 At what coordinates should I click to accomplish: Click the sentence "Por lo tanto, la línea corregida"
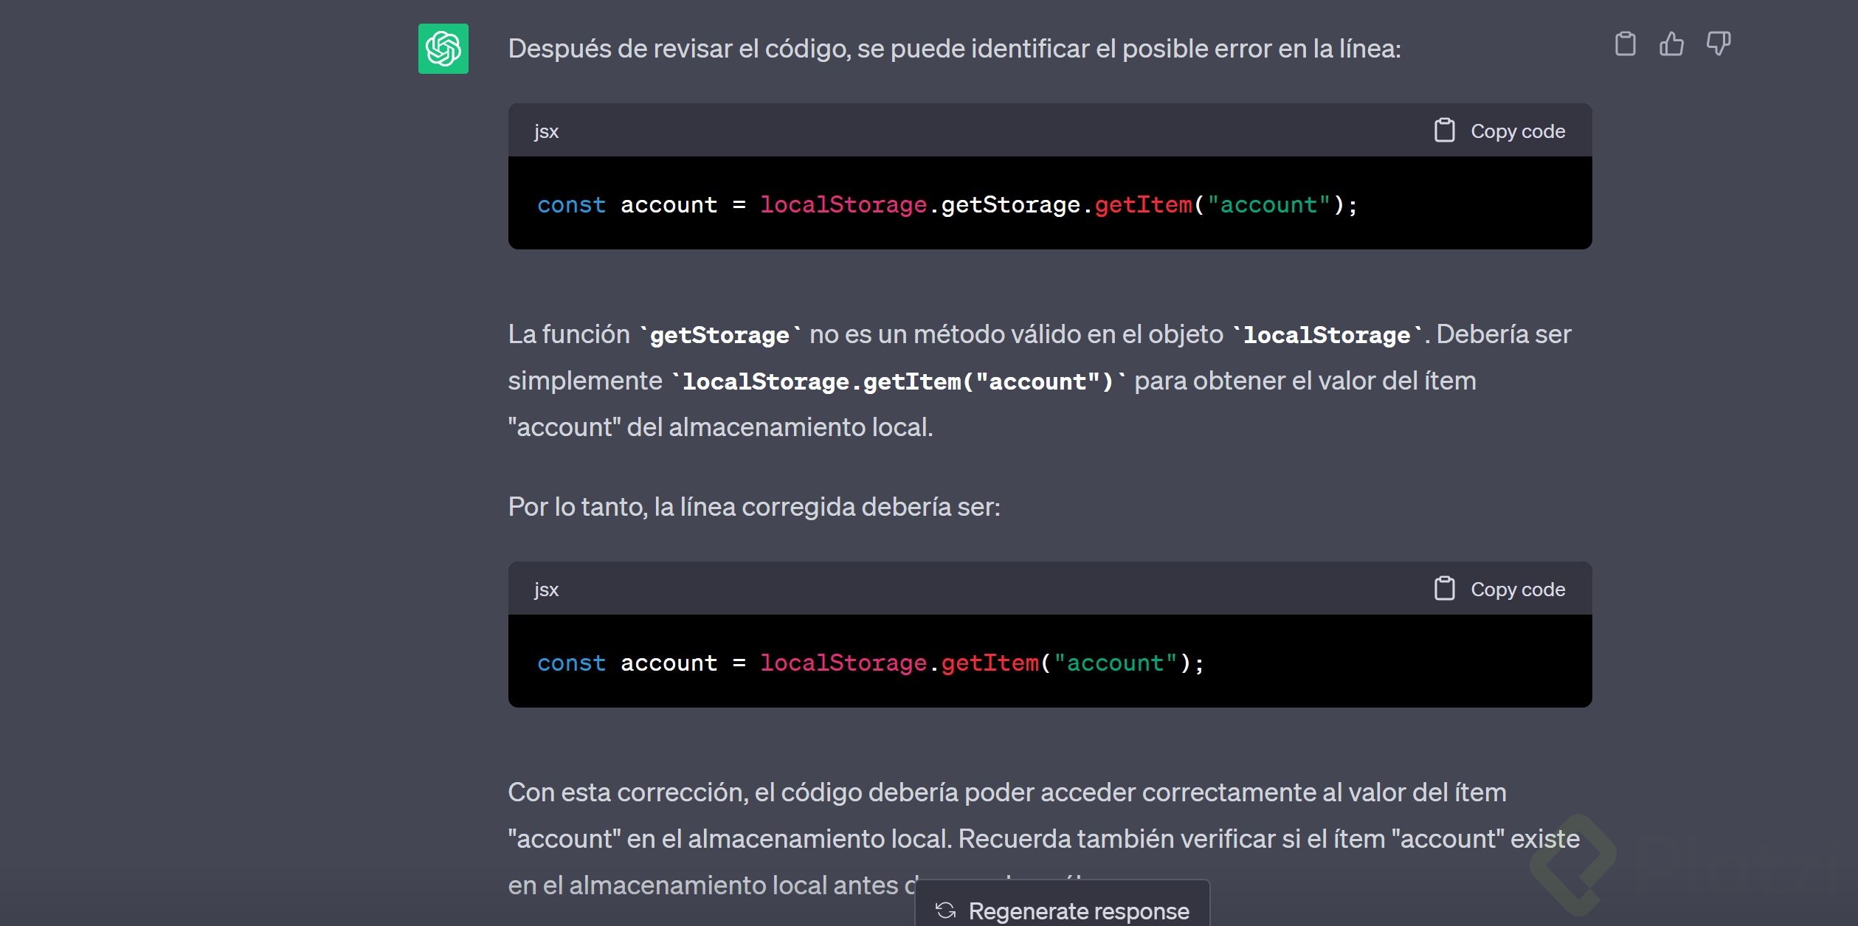point(753,507)
